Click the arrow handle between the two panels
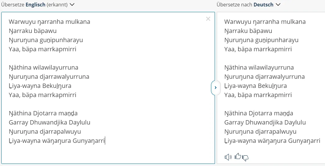The height and width of the screenshot is (166, 325). click(216, 88)
